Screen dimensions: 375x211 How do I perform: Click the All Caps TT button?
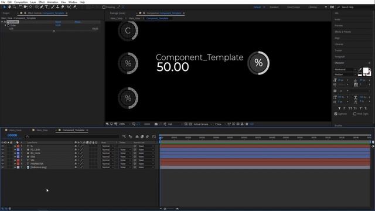click(x=350, y=108)
